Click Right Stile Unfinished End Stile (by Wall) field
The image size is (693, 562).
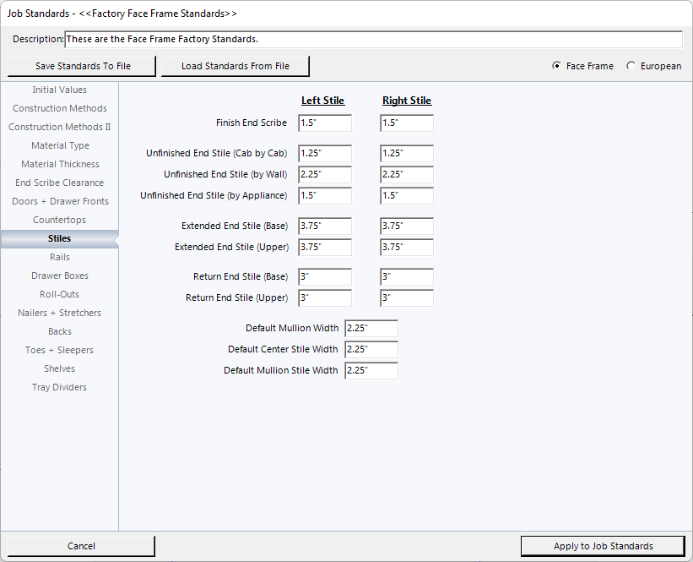point(407,175)
